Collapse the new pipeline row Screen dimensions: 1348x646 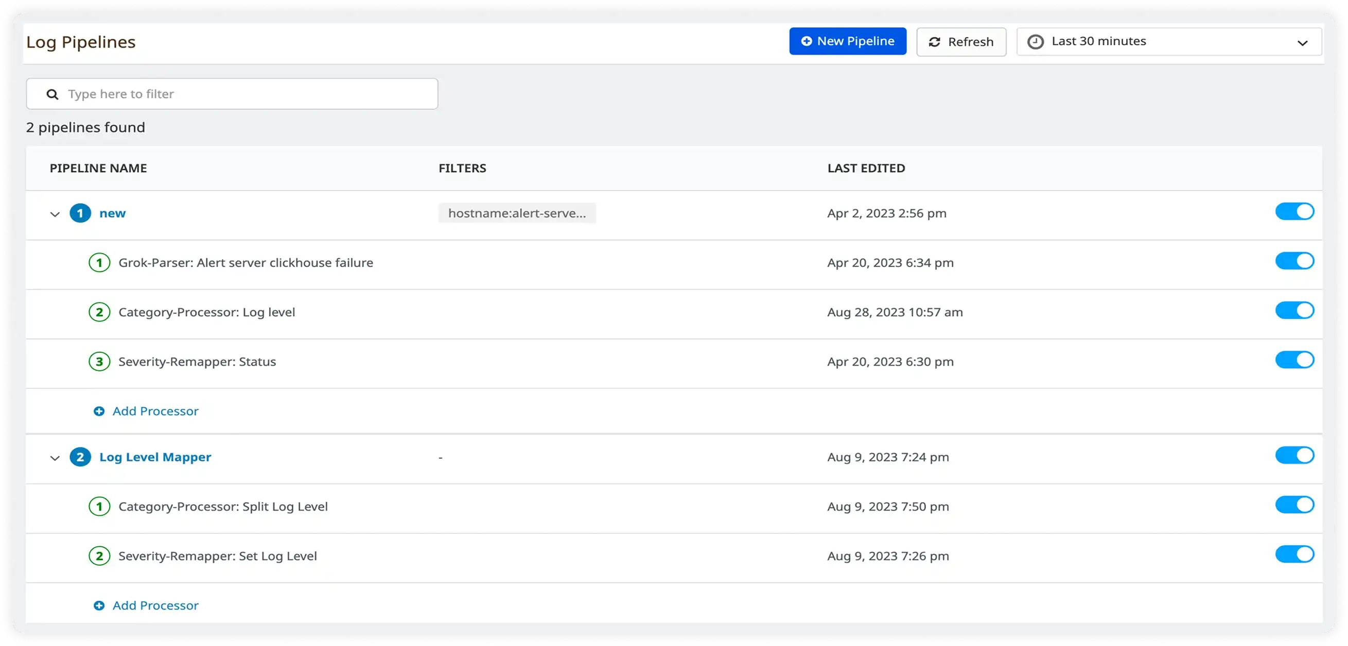tap(56, 213)
